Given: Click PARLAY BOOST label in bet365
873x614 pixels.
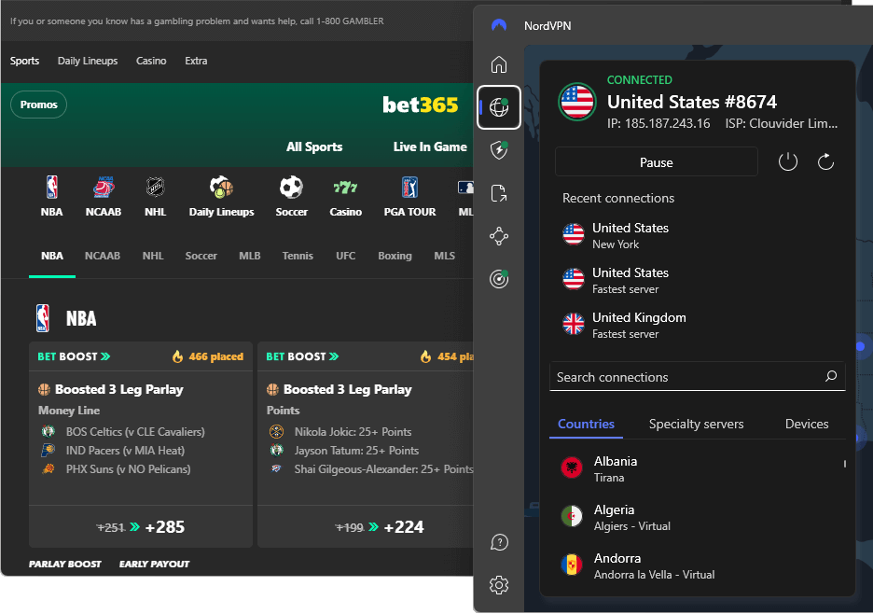Looking at the screenshot, I should tap(65, 564).
